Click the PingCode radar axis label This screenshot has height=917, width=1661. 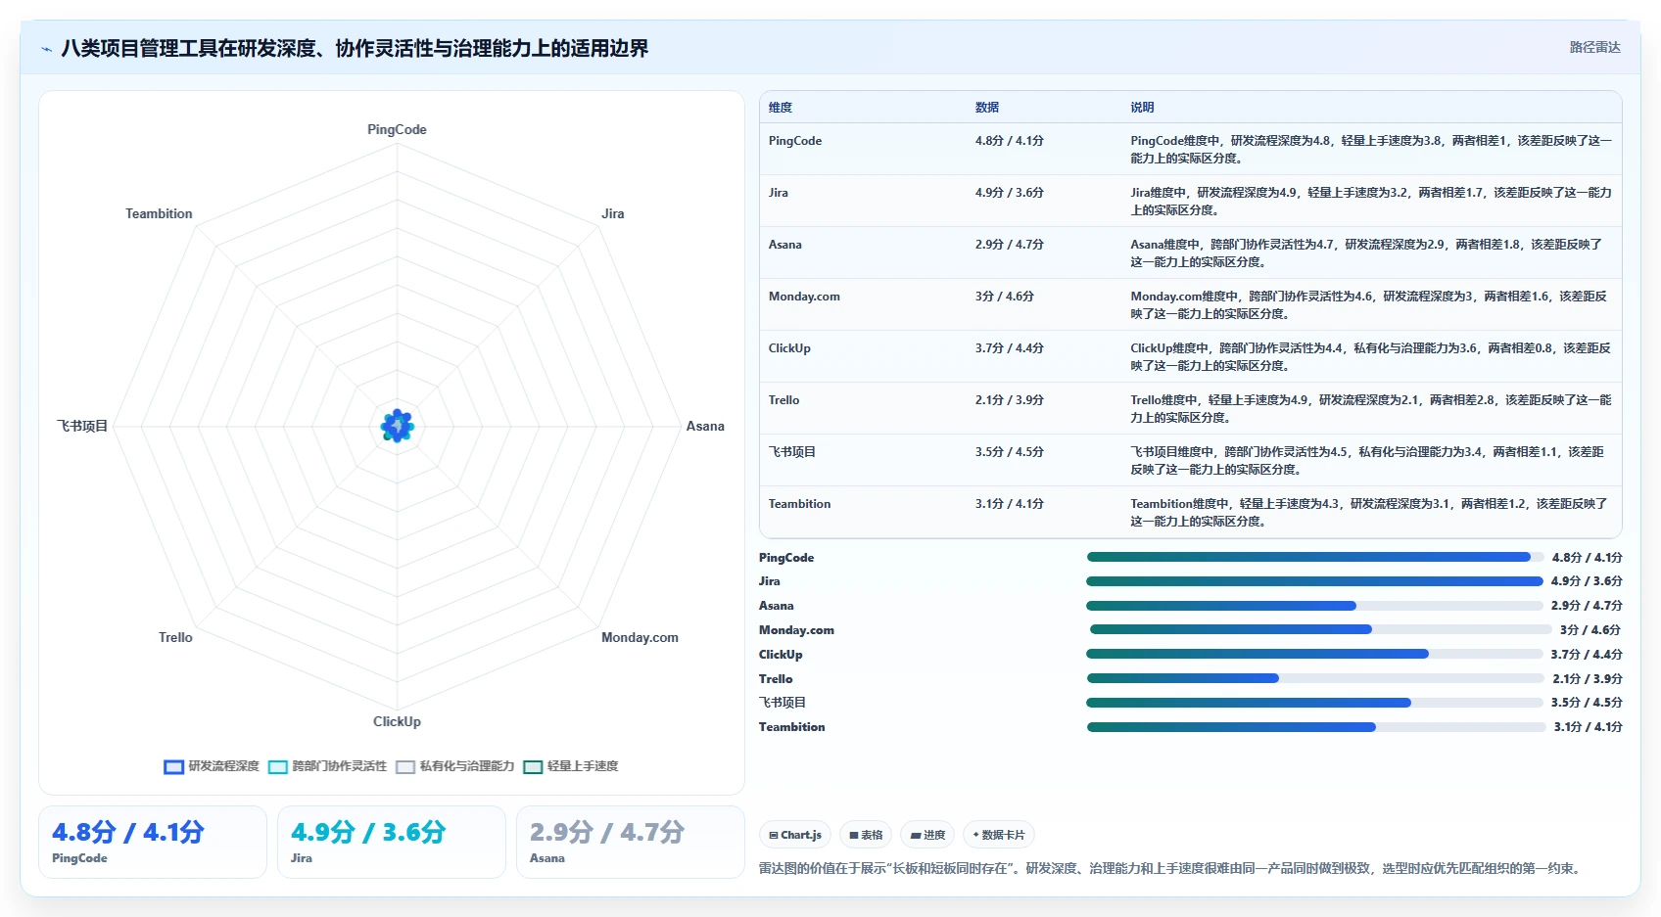(x=397, y=129)
